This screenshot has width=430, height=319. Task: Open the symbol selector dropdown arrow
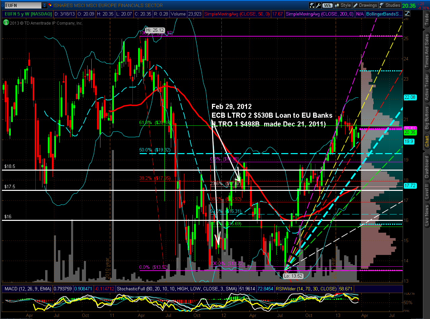pyautogui.click(x=44, y=5)
